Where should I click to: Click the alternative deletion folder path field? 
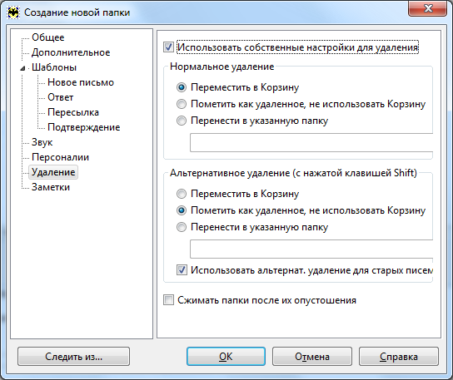tap(311, 249)
